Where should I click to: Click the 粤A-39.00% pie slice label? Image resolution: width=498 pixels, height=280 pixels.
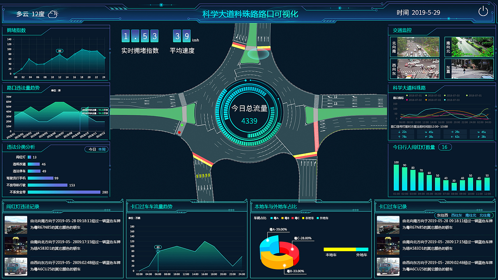click(x=278, y=229)
